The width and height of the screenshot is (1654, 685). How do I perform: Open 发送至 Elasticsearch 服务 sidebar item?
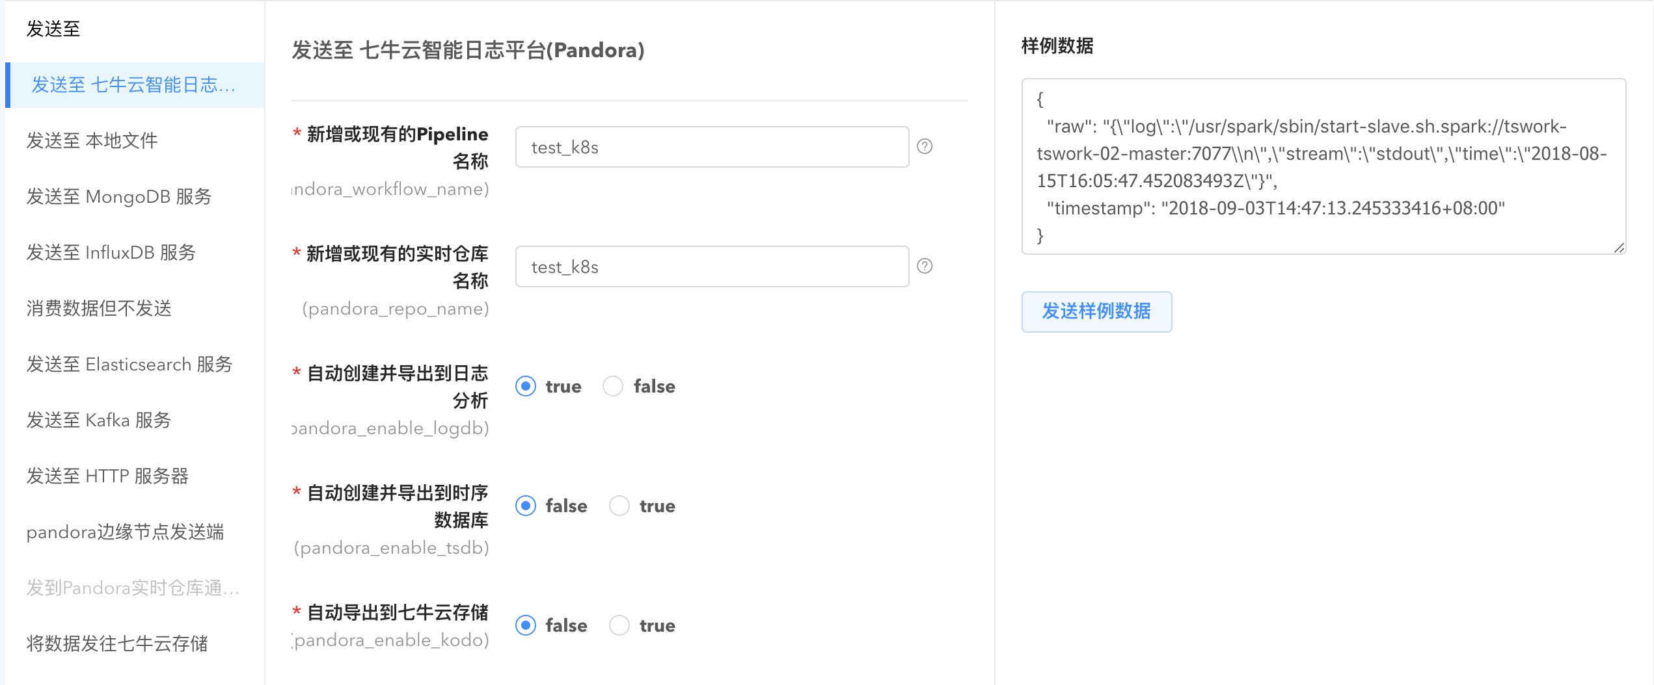pyautogui.click(x=135, y=364)
